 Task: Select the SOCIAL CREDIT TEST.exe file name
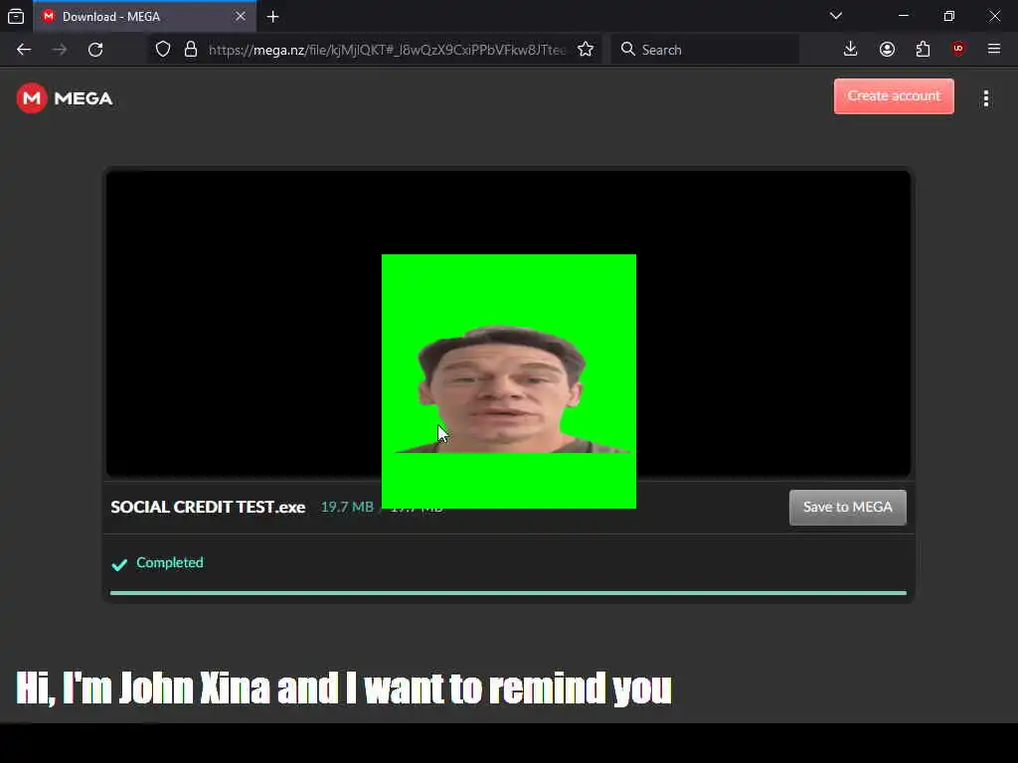click(208, 508)
